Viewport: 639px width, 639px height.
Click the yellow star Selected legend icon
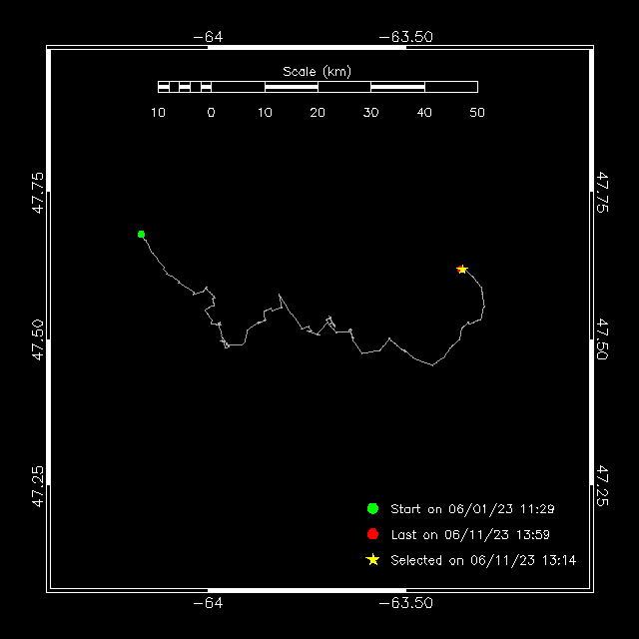(x=372, y=560)
